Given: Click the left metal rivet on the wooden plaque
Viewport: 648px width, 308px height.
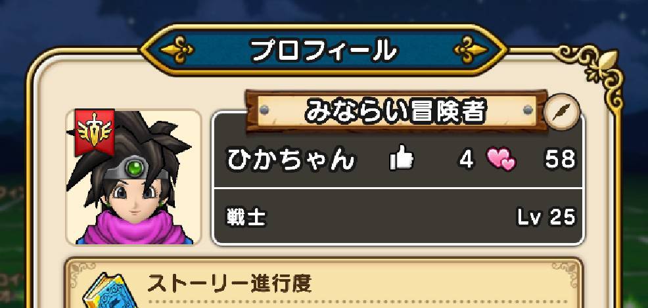Looking at the screenshot, I should click(x=264, y=110).
